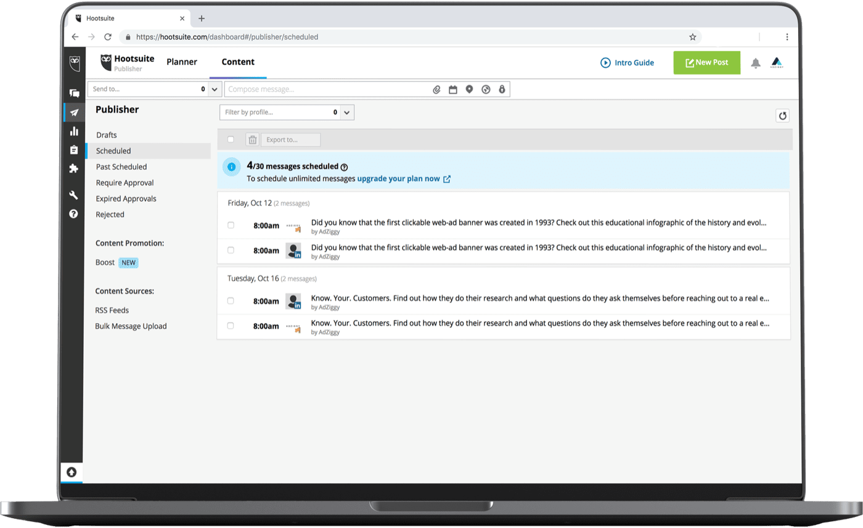This screenshot has width=863, height=528.
Task: Click the refresh messages button
Action: click(x=783, y=115)
